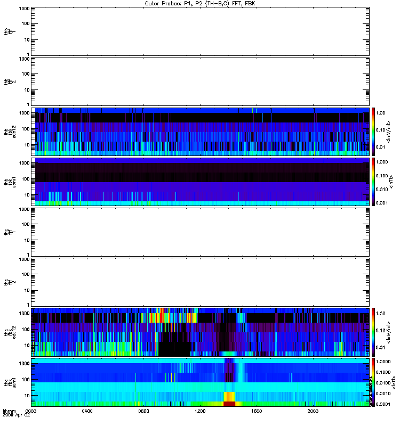Click the first empty thc panel's axis label ending '1'

tap(10, 232)
